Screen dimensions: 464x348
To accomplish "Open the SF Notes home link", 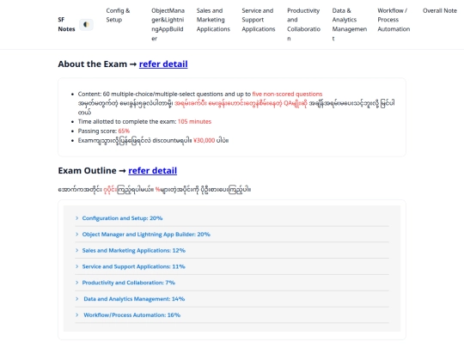I will pos(66,24).
